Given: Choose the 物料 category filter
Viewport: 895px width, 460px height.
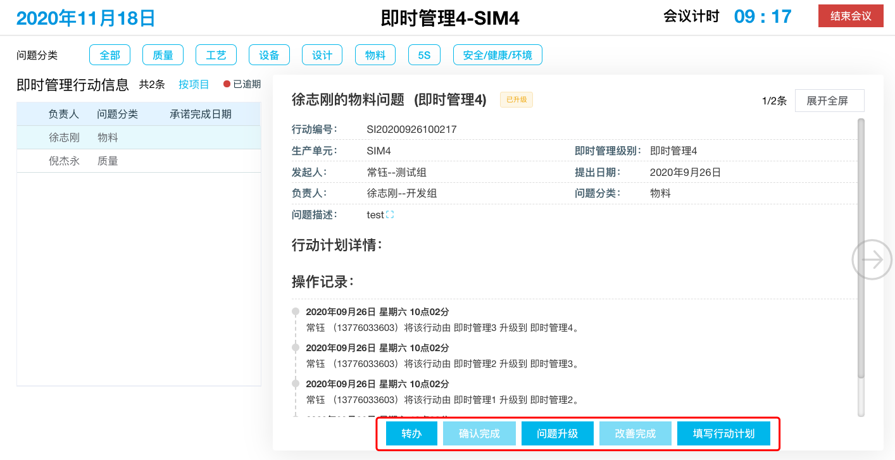Looking at the screenshot, I should pyautogui.click(x=375, y=55).
